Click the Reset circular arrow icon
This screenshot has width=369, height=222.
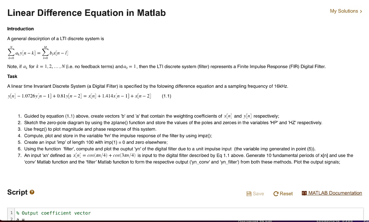click(x=275, y=193)
